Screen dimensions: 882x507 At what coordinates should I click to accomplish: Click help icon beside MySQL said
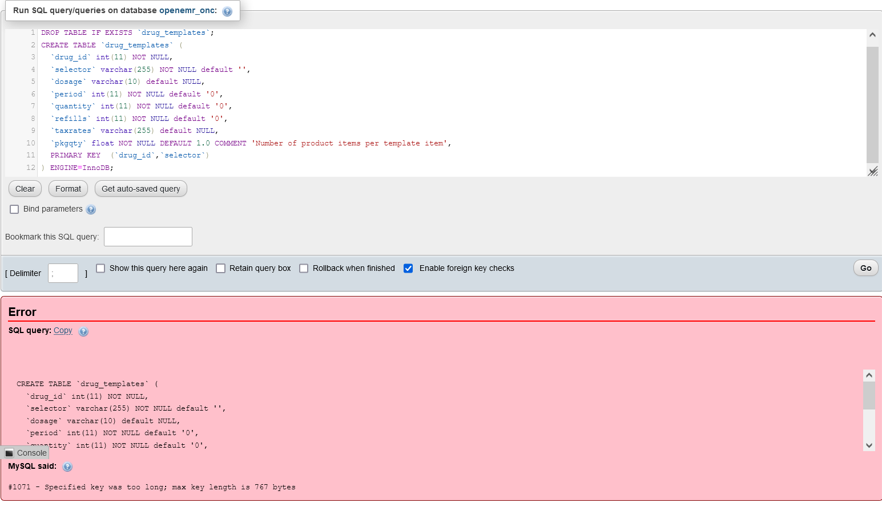[67, 467]
